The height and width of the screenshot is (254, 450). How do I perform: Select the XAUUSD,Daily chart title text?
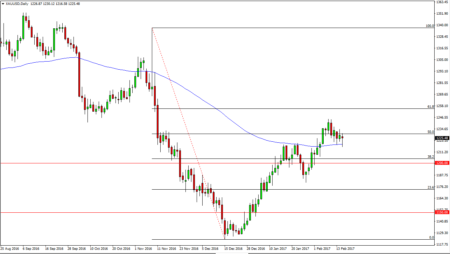[x=17, y=4]
